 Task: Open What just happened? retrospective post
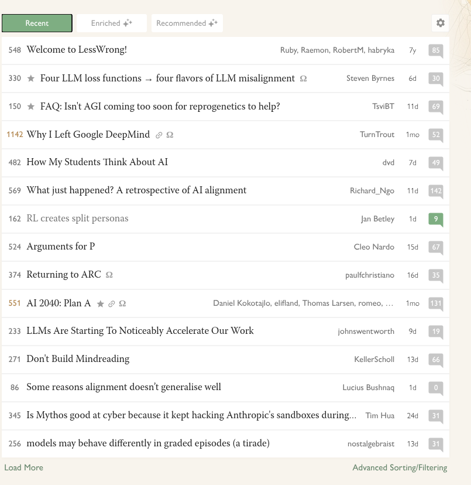(x=136, y=190)
